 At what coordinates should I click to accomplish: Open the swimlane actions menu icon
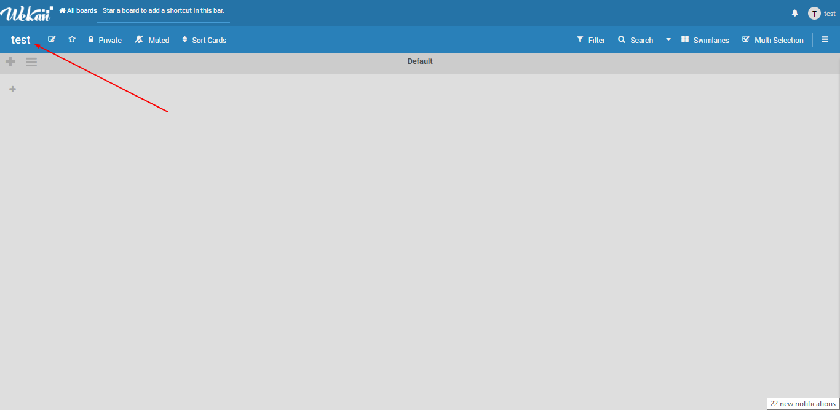(x=31, y=61)
